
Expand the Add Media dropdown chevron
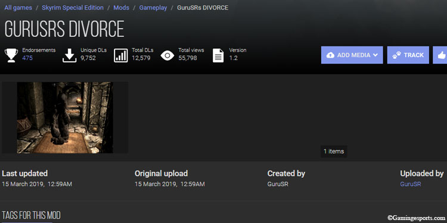pos(375,55)
